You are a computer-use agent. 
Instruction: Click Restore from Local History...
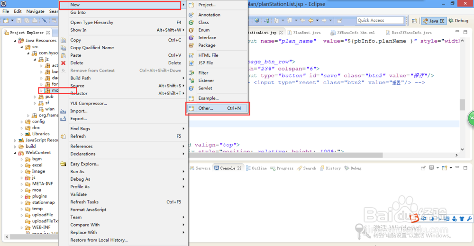[99, 240]
